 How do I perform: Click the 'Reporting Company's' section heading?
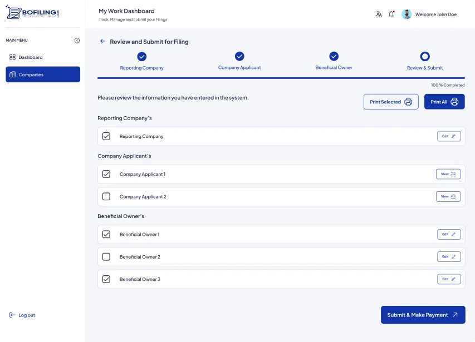[125, 118]
